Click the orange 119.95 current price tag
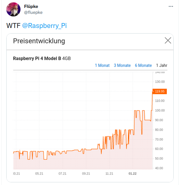The image size is (179, 185). point(160,91)
